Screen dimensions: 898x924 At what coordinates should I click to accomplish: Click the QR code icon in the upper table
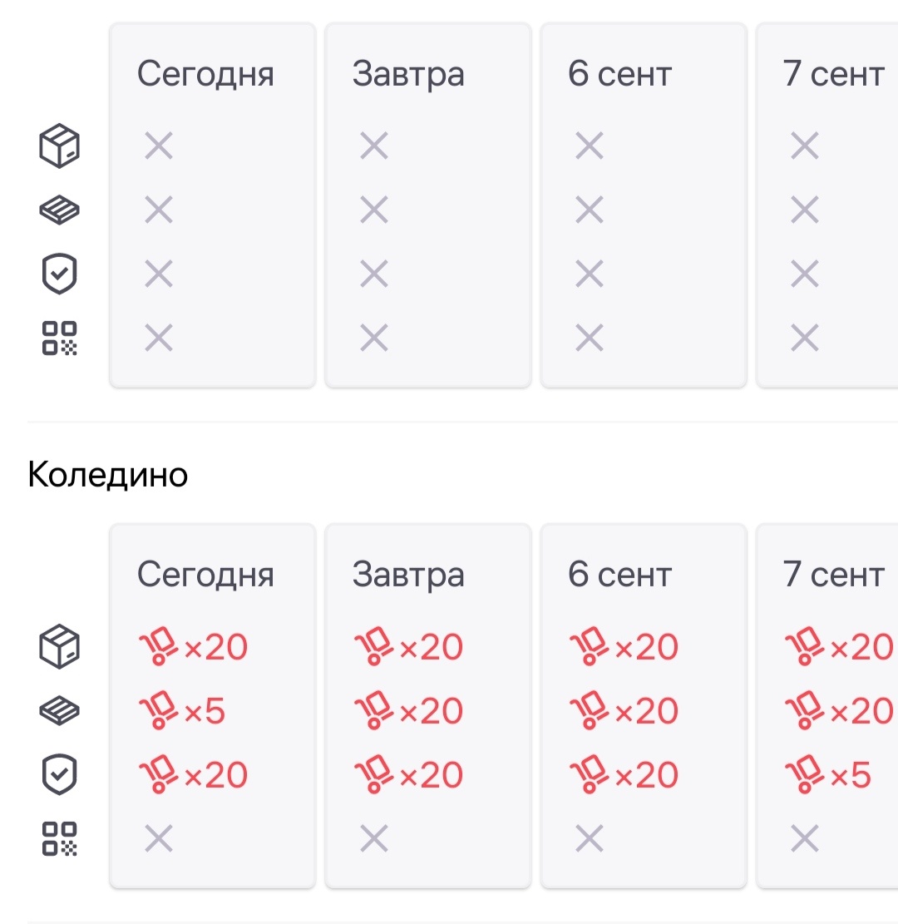click(x=60, y=338)
